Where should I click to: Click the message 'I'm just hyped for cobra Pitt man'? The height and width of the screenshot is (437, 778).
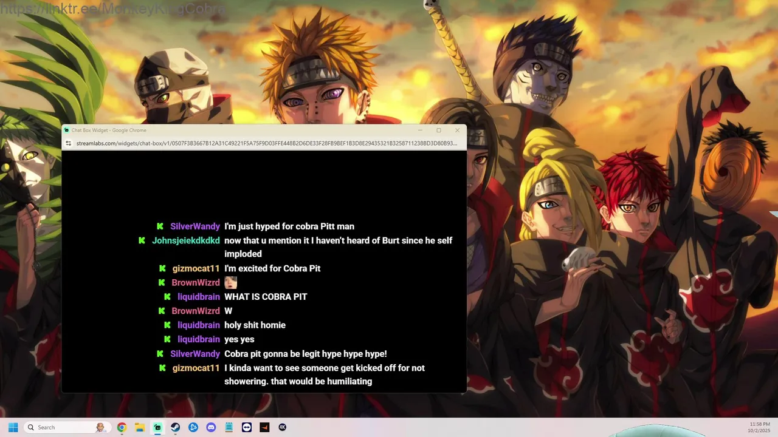[x=289, y=226]
